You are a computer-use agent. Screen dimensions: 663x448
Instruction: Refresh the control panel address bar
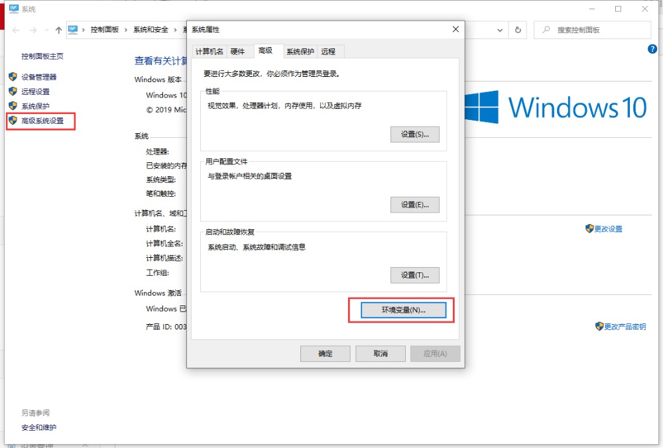tap(518, 30)
